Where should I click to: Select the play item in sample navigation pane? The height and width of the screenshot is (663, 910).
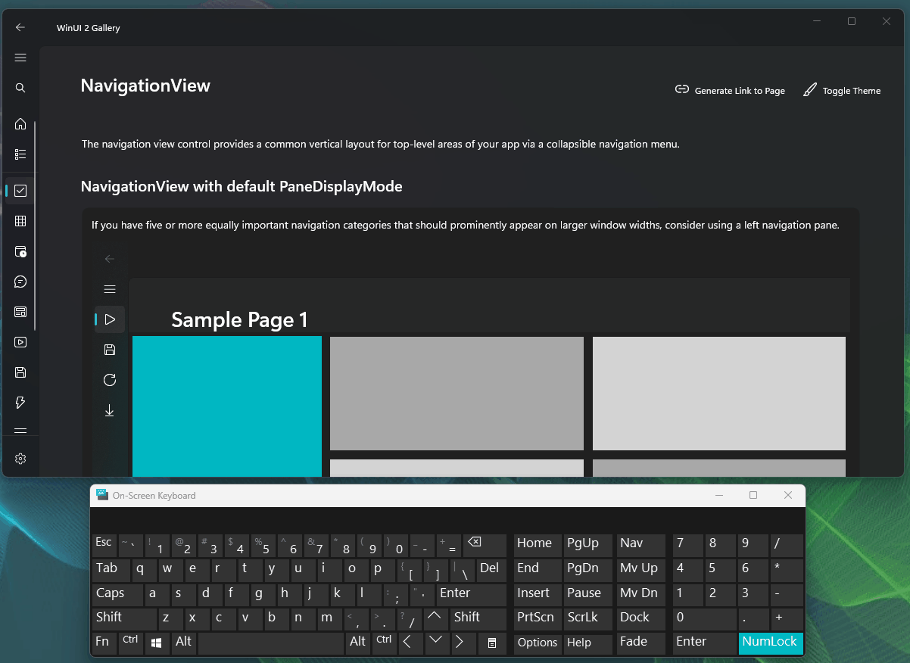tap(110, 319)
